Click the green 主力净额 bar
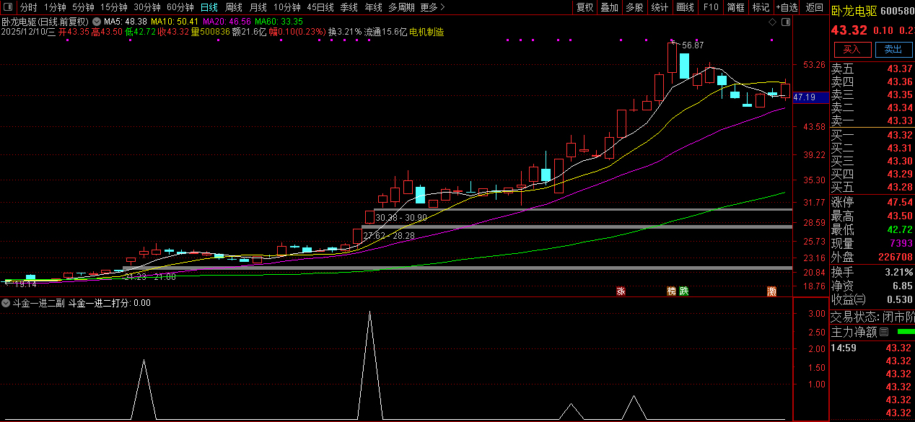Screen dimensions: 915x422 point(905,332)
